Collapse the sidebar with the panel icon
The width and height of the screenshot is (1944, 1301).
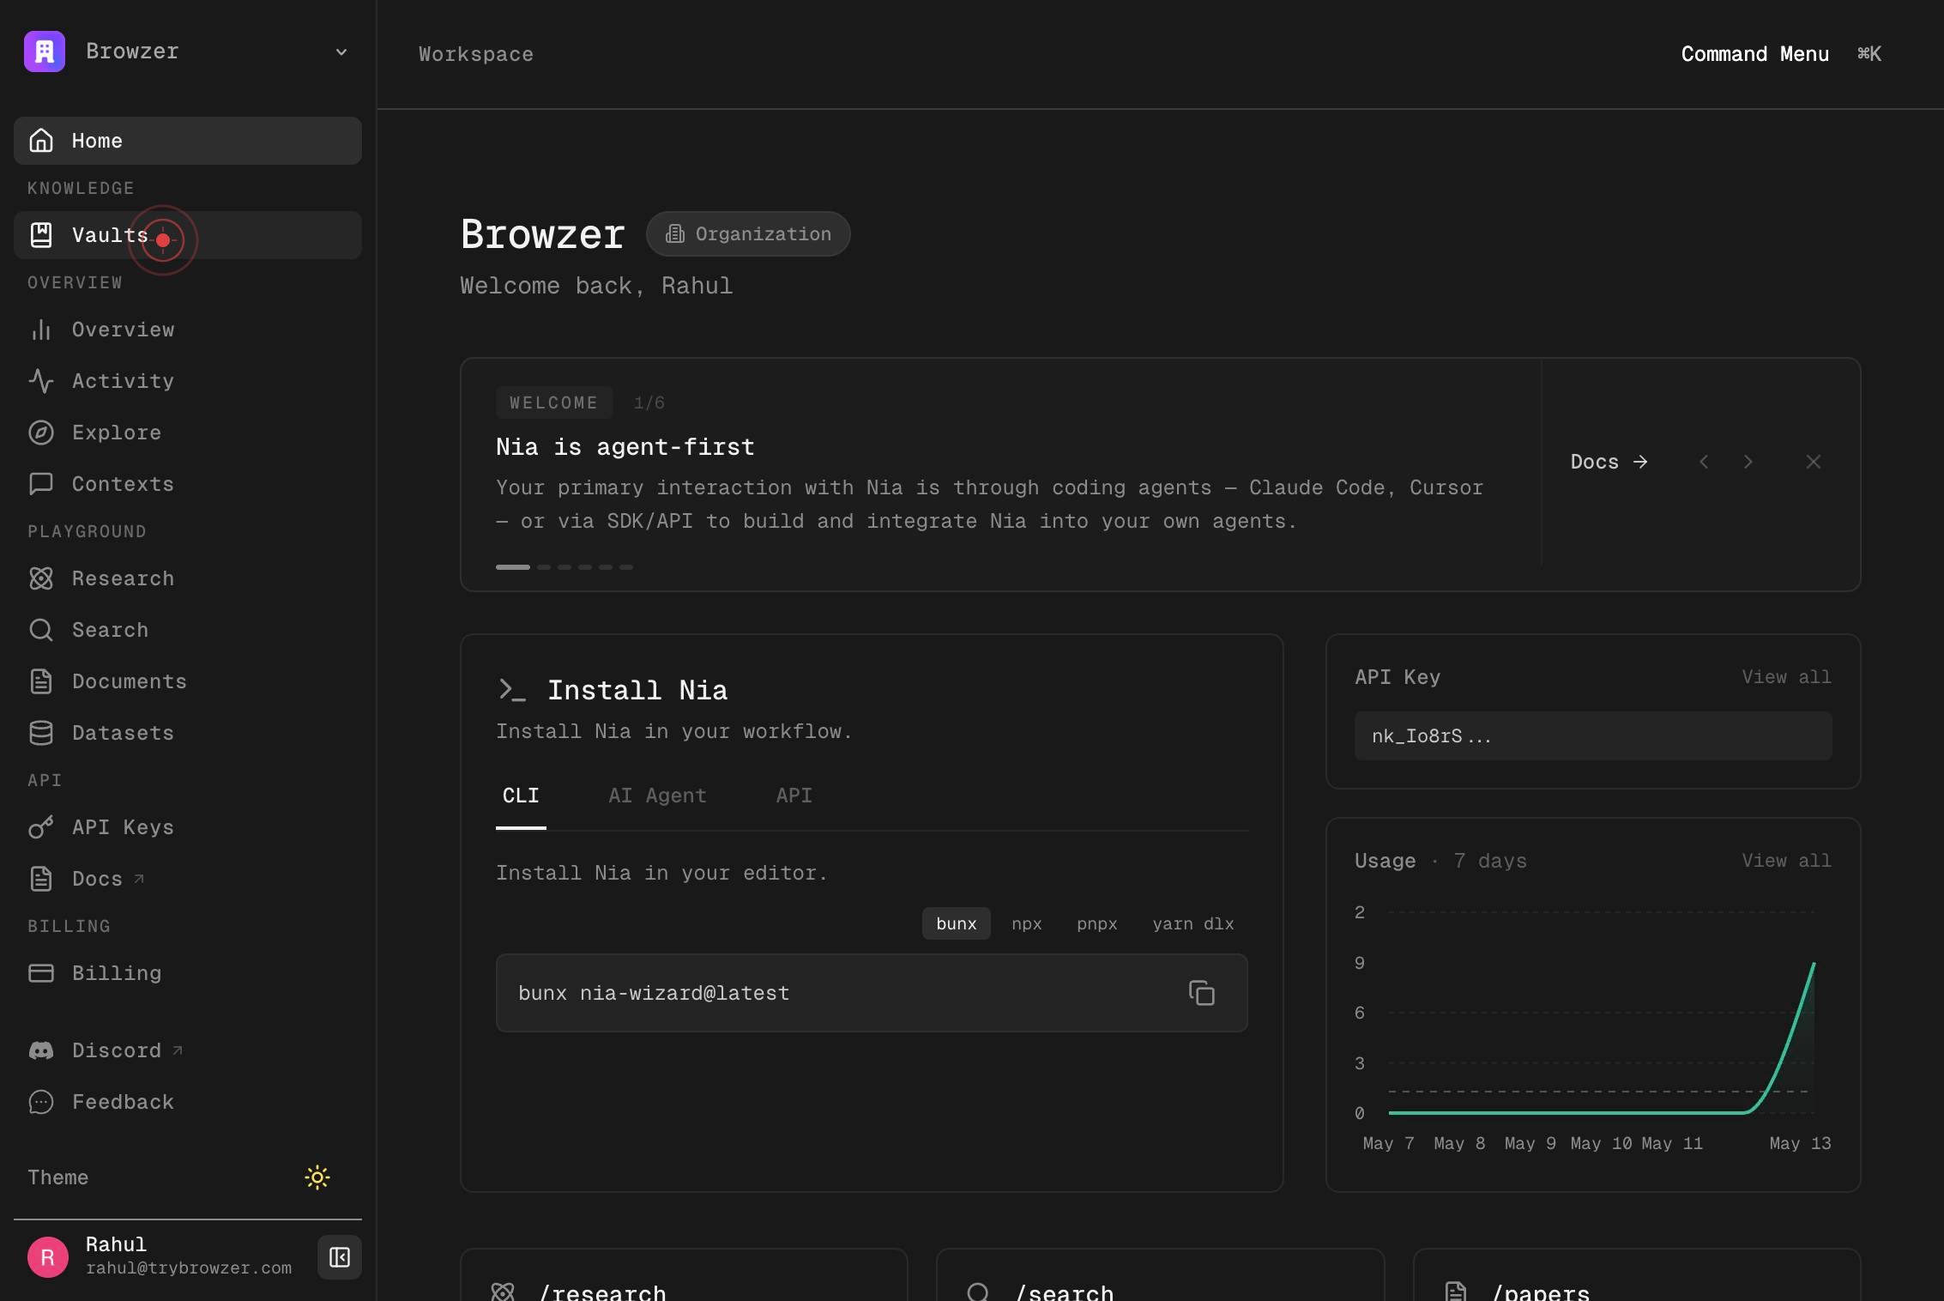340,1257
